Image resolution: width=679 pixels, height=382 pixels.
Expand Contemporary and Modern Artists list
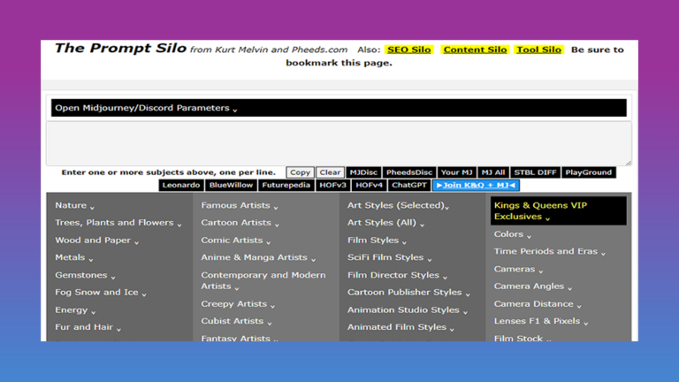pos(263,280)
